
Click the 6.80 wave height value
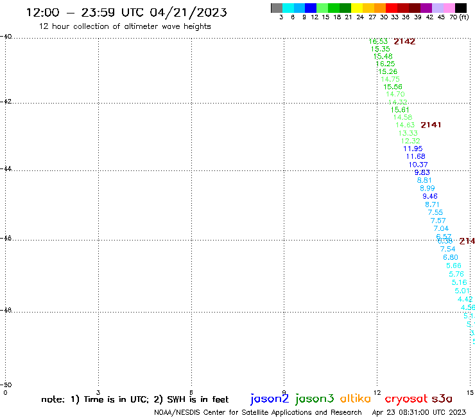coord(451,257)
